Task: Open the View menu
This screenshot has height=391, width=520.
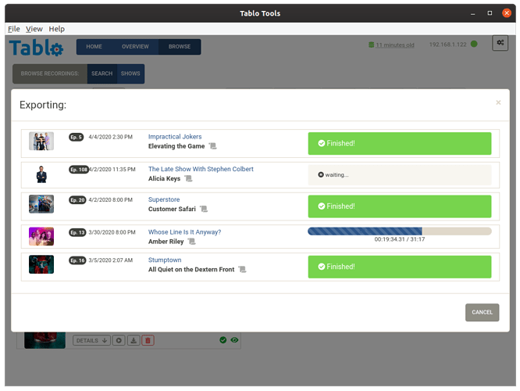Action: click(x=34, y=29)
